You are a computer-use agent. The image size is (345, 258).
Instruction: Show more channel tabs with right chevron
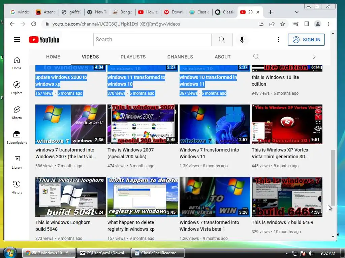(x=314, y=57)
